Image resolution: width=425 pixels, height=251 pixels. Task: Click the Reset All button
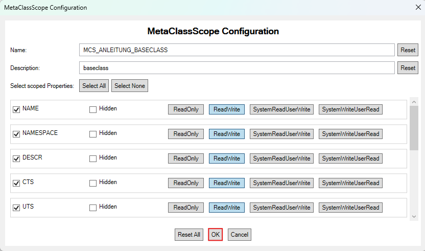point(189,235)
